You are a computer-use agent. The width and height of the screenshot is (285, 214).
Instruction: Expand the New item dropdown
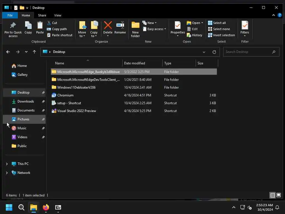[x=149, y=23]
